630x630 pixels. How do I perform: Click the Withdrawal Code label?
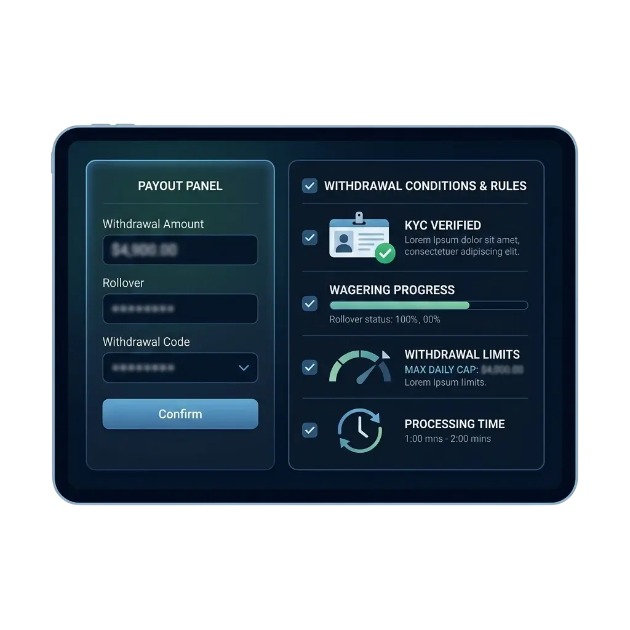point(146,342)
